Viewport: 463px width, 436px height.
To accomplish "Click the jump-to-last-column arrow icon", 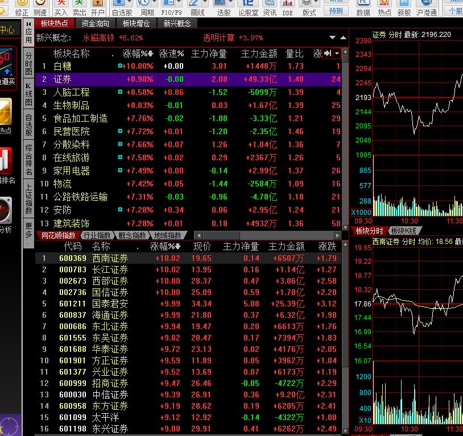I will (x=328, y=53).
